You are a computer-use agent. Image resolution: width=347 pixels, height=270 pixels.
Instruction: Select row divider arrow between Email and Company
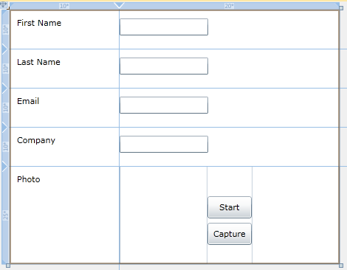5,127
